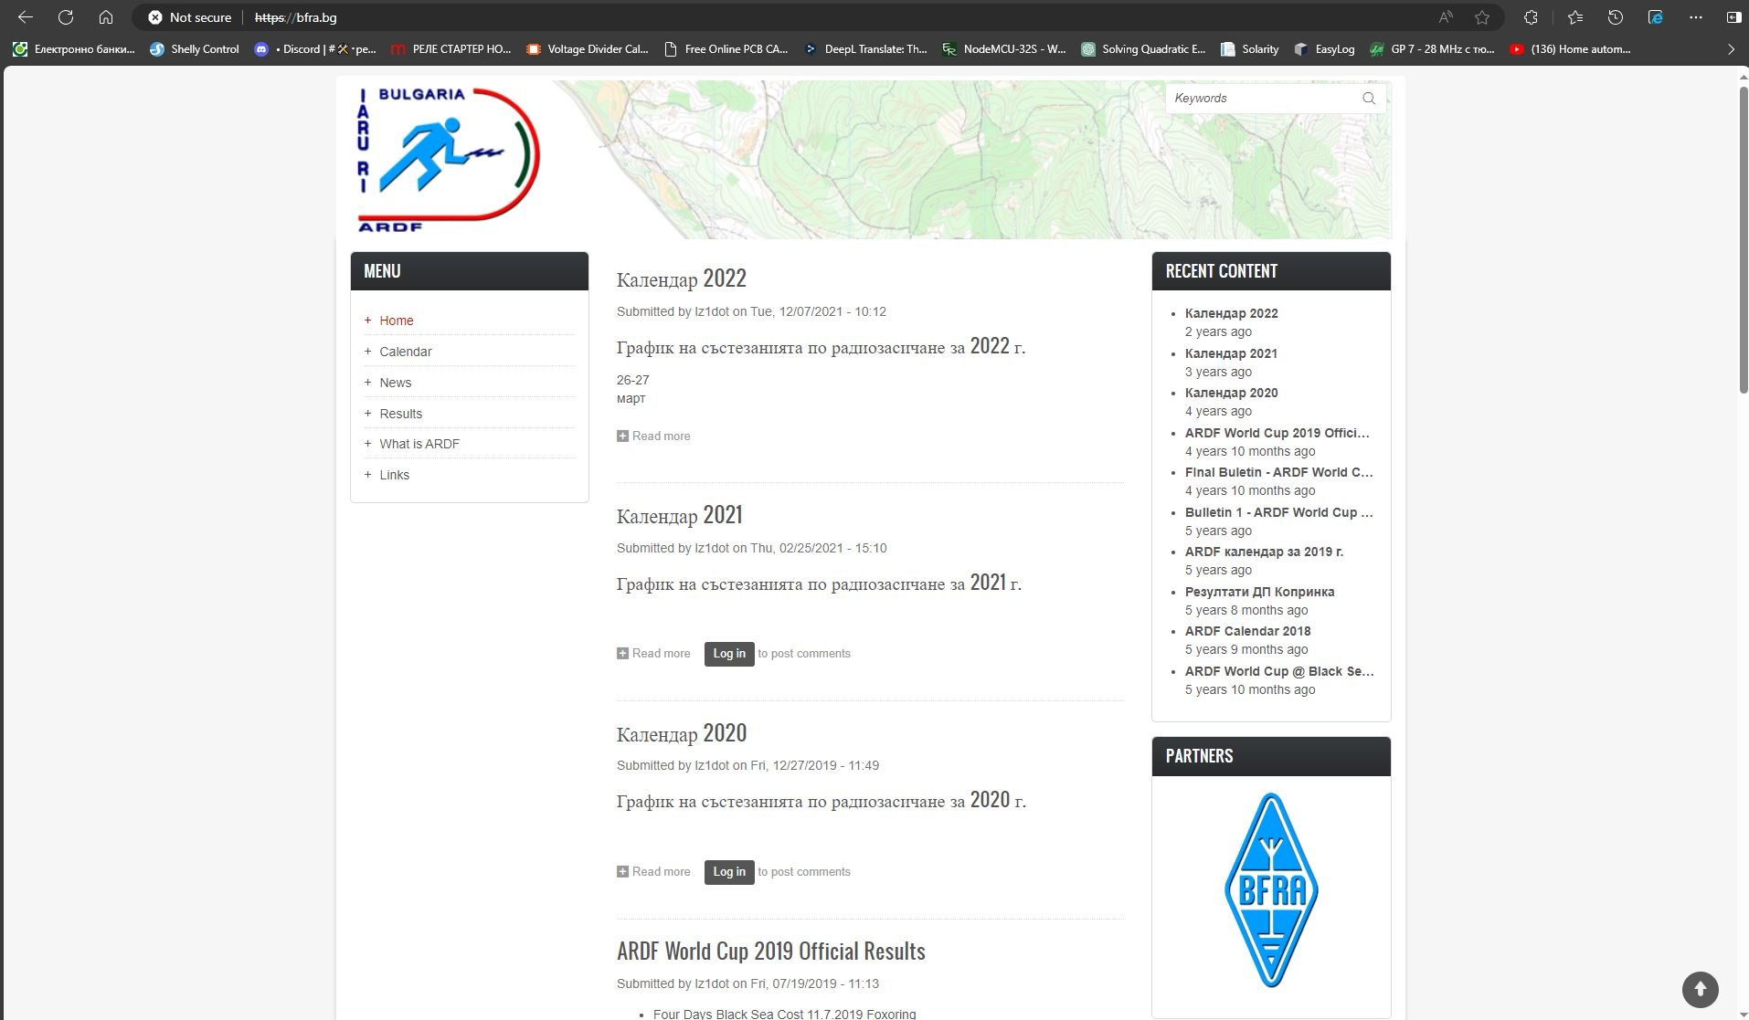
Task: Click the Not secure site info indicator
Action: (190, 17)
